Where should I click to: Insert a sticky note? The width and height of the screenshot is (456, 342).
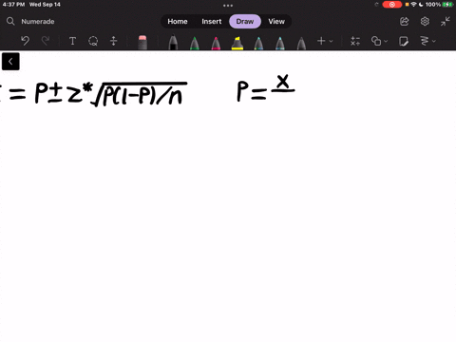pyautogui.click(x=404, y=41)
